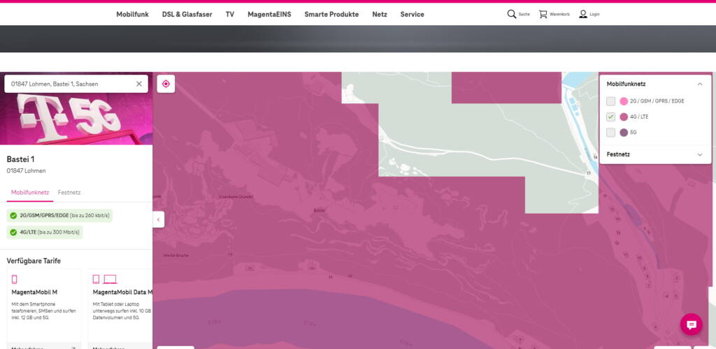Center map using the locate-me icon
Screen dimensions: 716x349
pos(166,84)
